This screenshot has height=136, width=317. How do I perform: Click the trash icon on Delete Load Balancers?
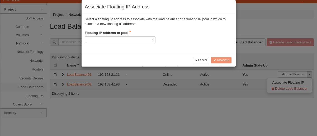coord(271,42)
